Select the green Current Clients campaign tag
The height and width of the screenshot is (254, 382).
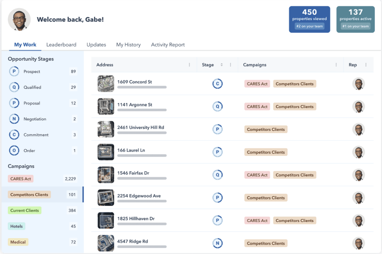[25, 210]
